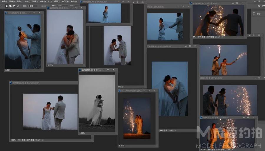Maximize the 4K7A1974.JPG document window
This screenshot has height=151, width=265.
pos(190,46)
